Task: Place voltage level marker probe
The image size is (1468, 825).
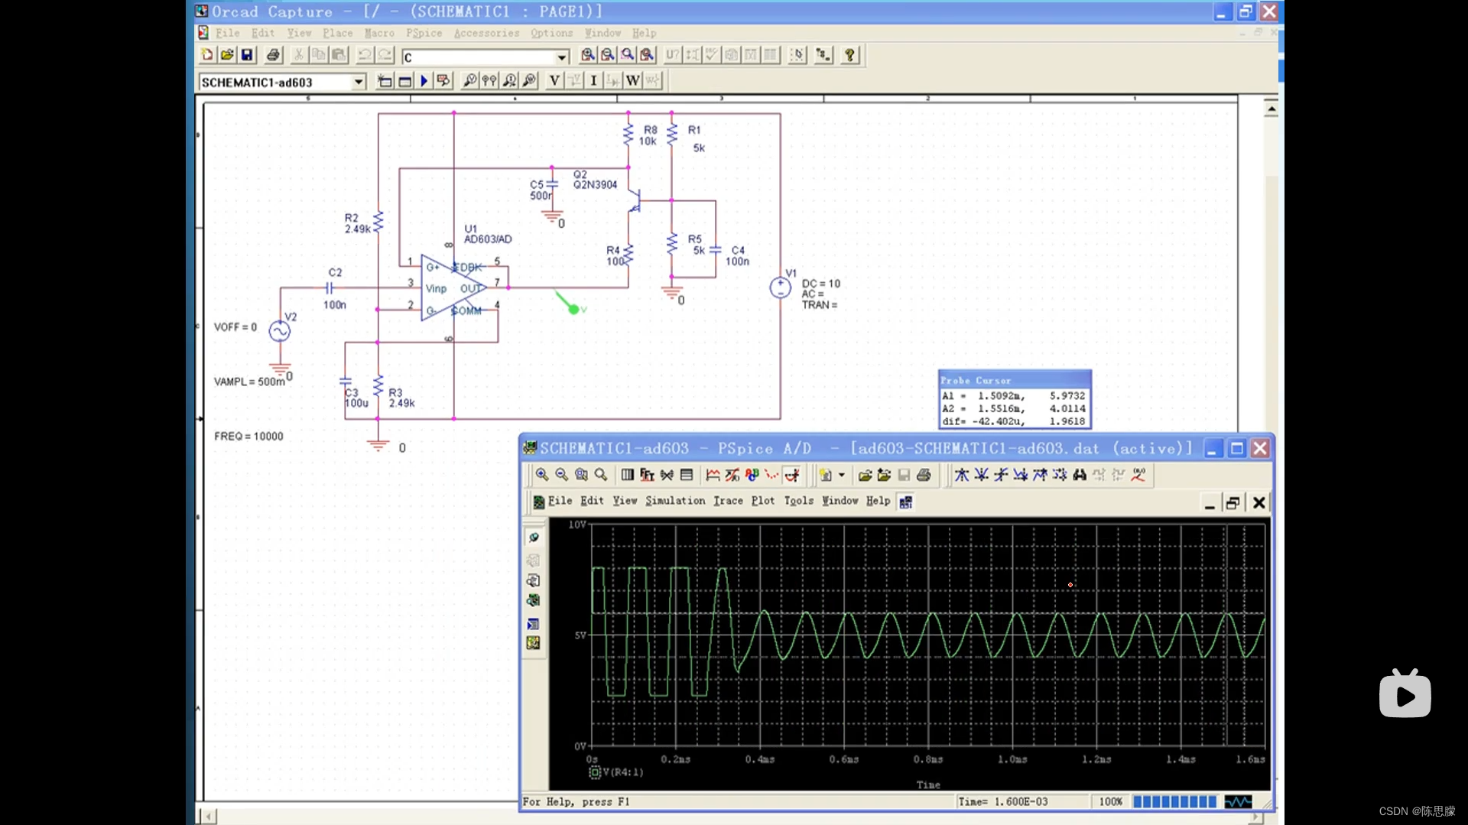Action: 470,81
